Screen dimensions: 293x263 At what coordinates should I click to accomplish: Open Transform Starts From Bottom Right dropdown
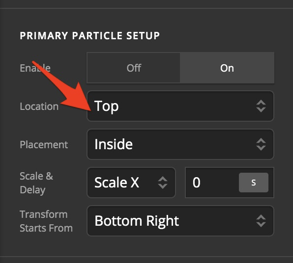(x=180, y=221)
